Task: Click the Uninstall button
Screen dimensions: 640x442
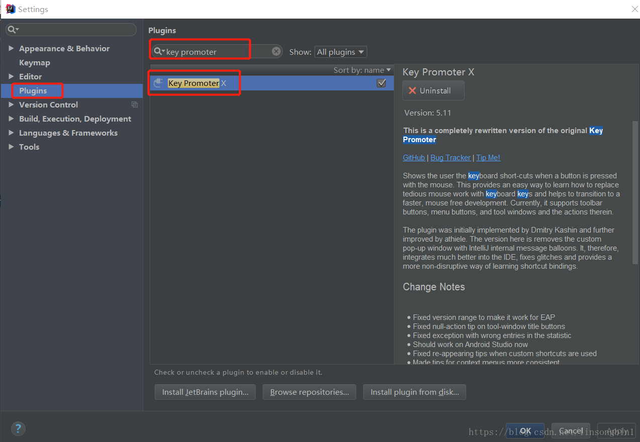Action: pos(433,90)
